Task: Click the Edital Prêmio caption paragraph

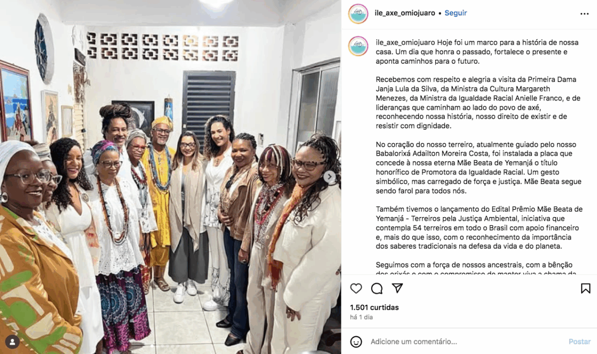Action: click(479, 228)
